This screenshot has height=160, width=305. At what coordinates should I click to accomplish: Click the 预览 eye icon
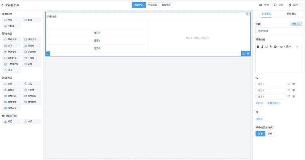(261, 5)
